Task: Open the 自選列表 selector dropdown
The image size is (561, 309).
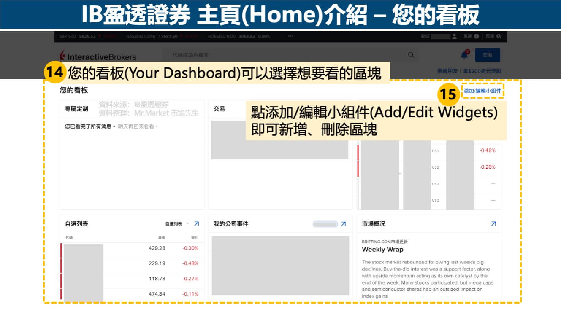Action: (177, 224)
